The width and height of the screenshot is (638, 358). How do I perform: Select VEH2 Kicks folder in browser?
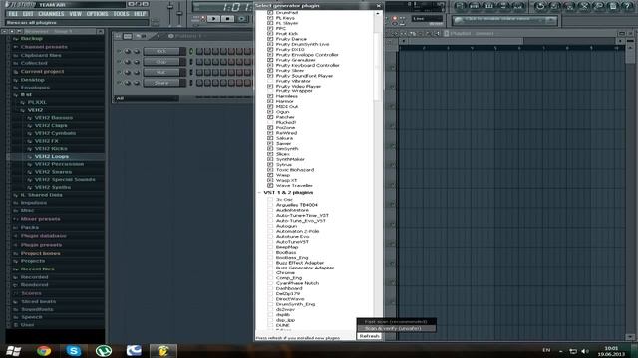51,149
